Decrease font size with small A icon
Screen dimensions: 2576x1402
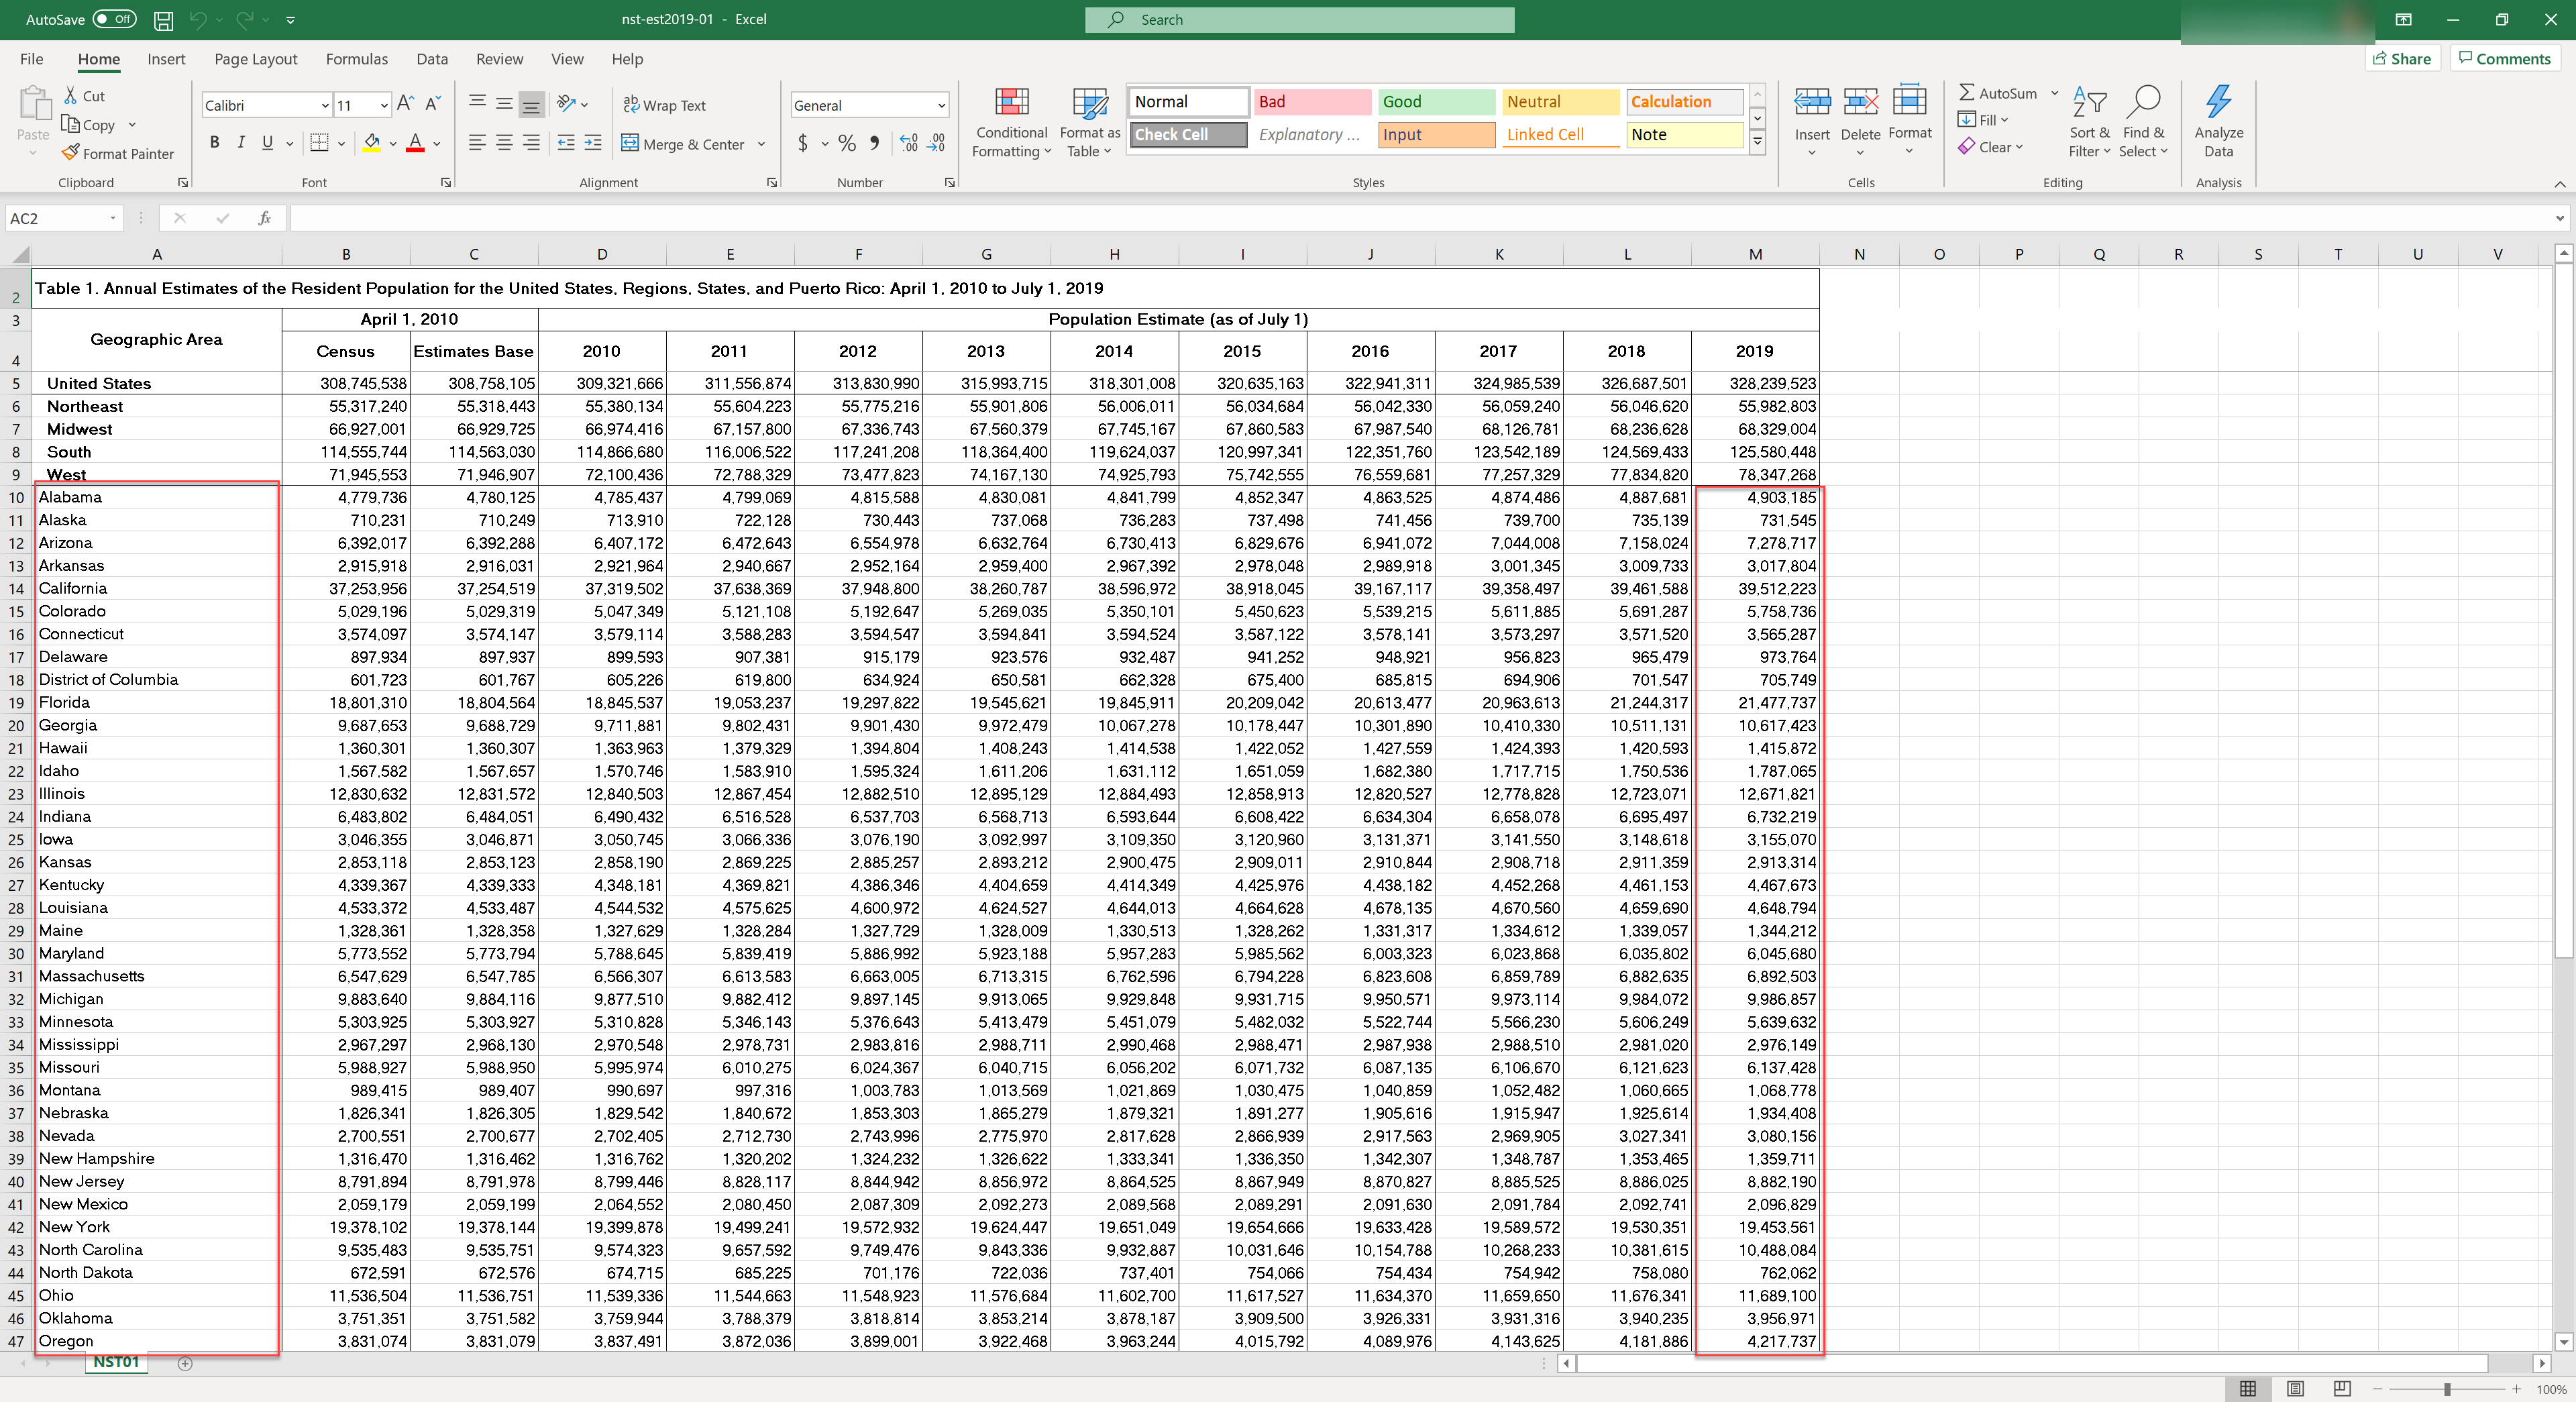click(x=433, y=104)
